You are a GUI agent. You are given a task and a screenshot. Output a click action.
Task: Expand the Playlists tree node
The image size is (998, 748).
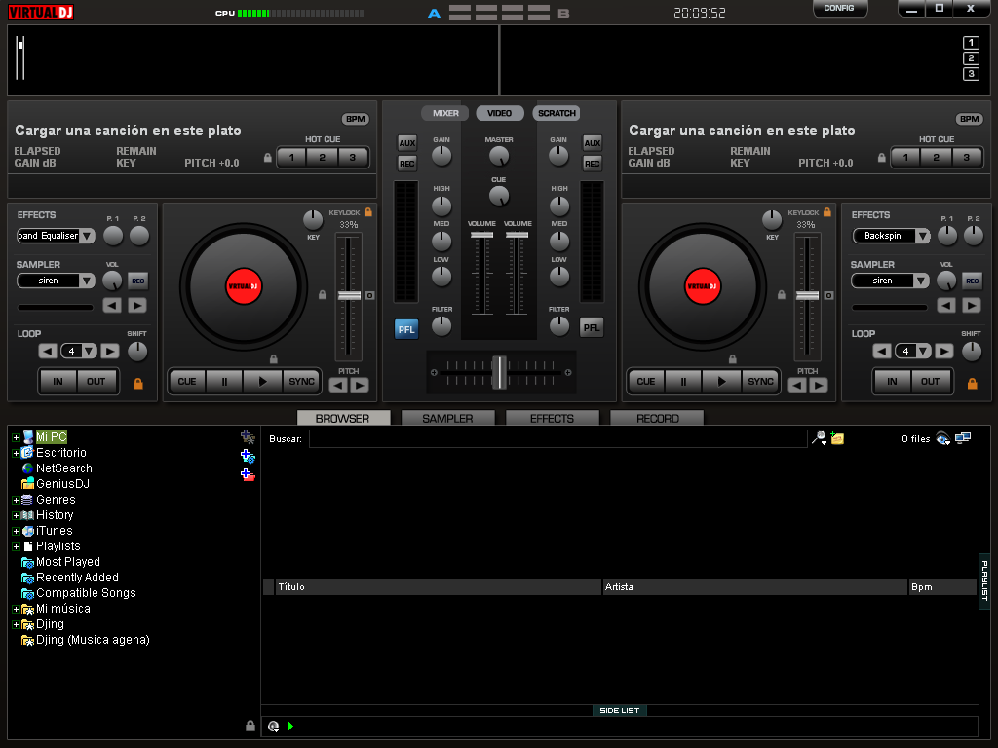[16, 546]
